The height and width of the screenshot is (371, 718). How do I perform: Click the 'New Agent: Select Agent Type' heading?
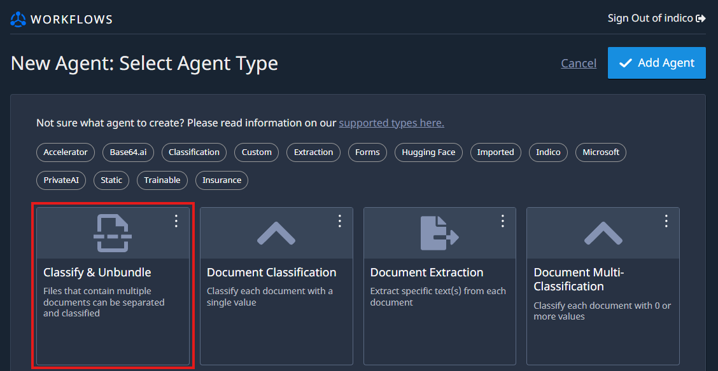(144, 63)
